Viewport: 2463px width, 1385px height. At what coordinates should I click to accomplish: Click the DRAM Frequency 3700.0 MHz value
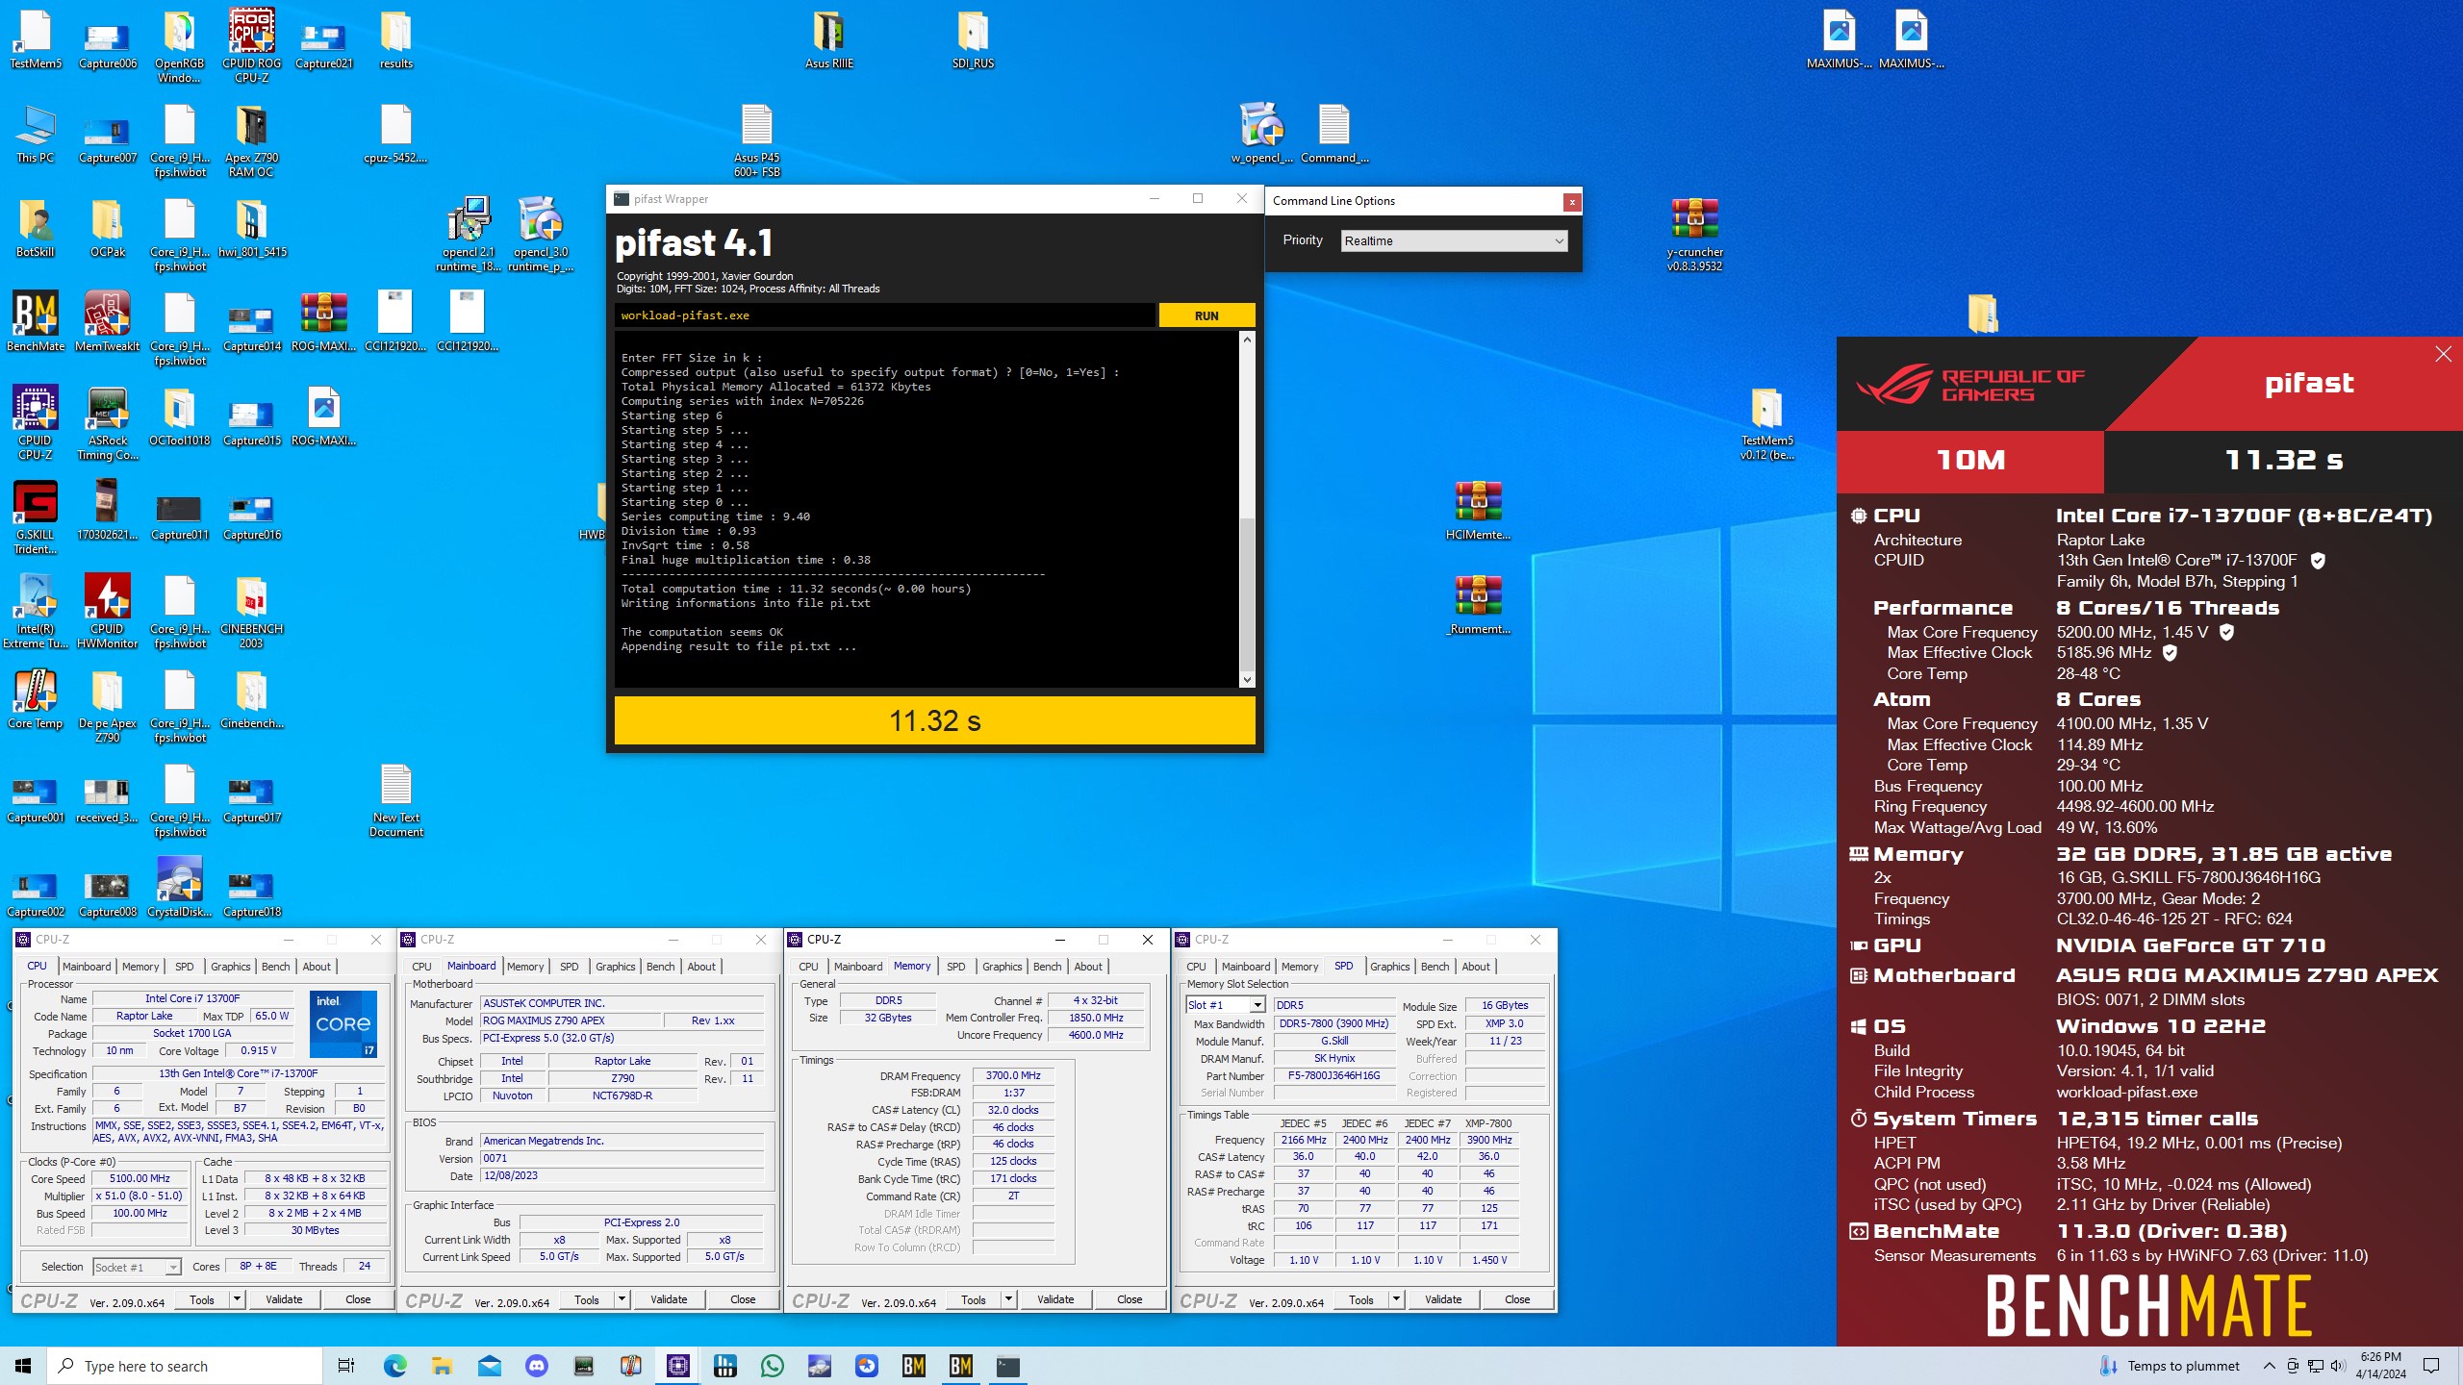coord(1013,1075)
